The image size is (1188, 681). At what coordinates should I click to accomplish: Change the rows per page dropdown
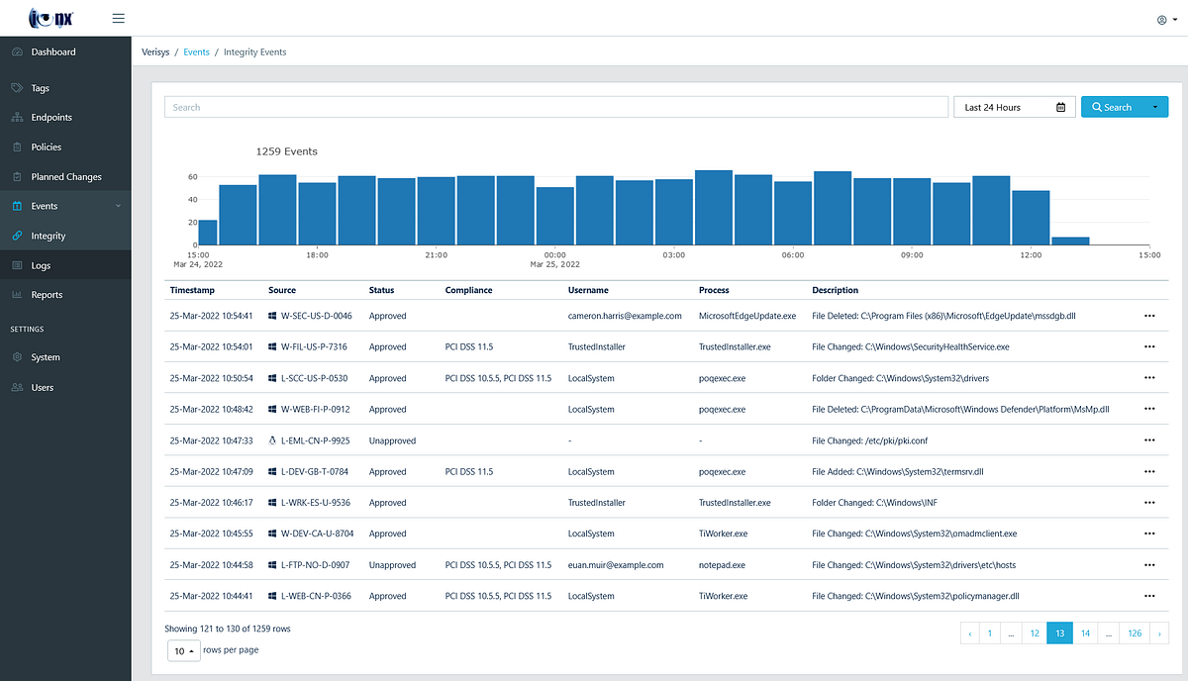tap(183, 650)
